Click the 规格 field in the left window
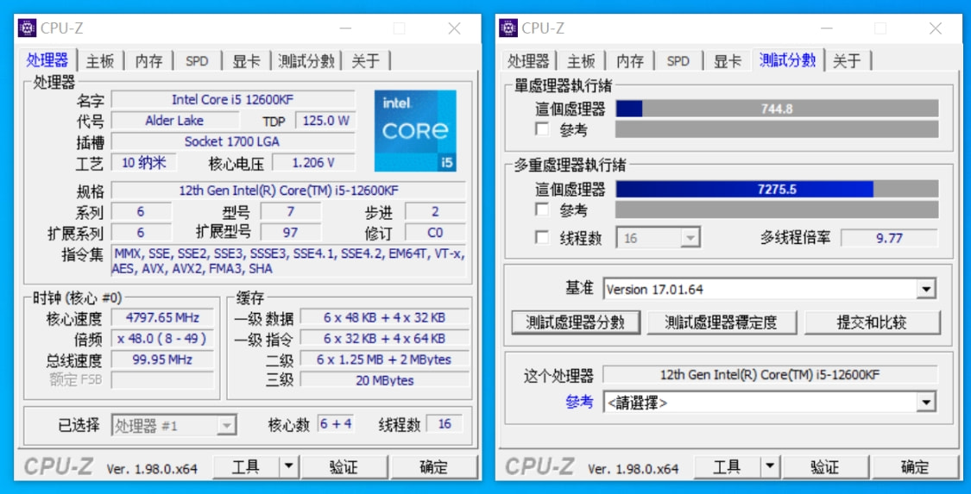The image size is (971, 494). pyautogui.click(x=288, y=191)
